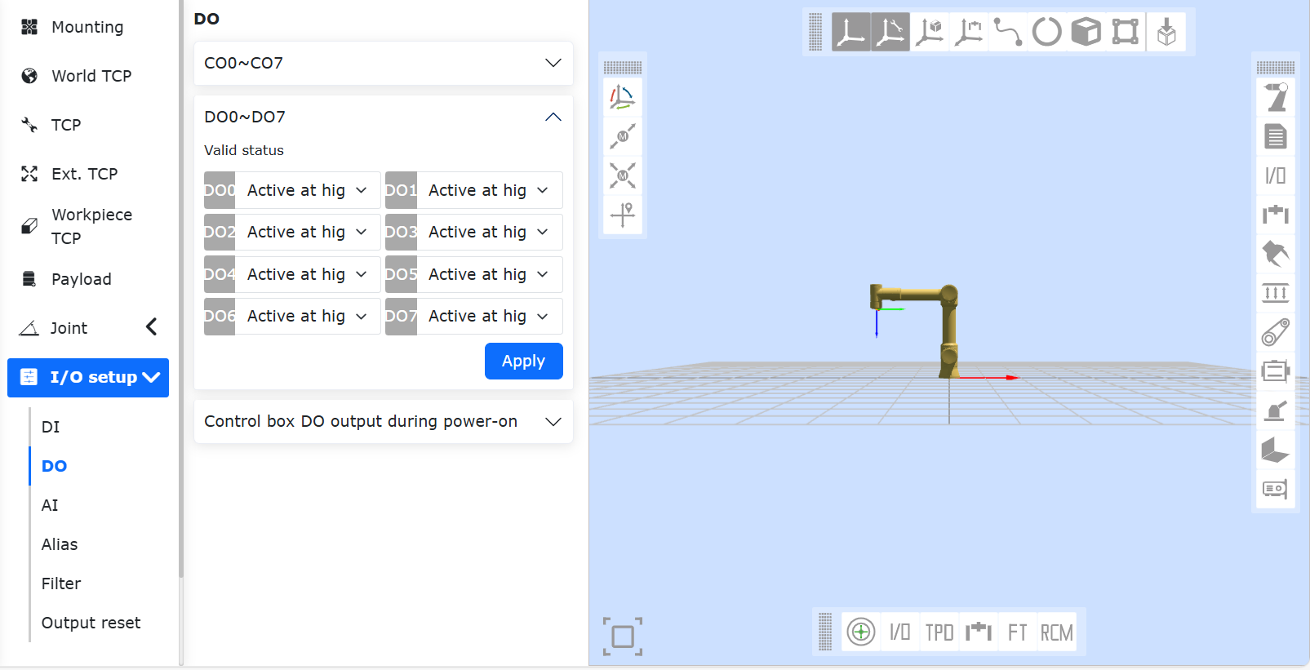Select DO under I/O setup
This screenshot has width=1310, height=670.
coord(54,466)
